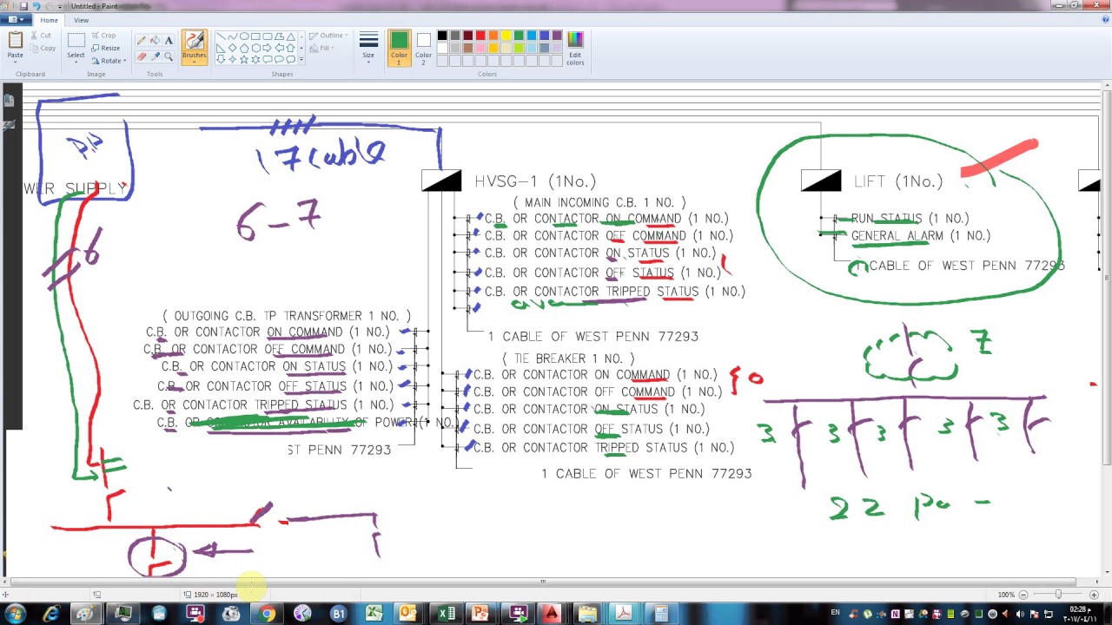Open the Rotate dropdown

pyautogui.click(x=110, y=61)
